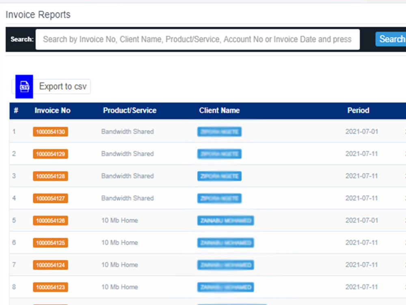Click client name badge in row 6
Image resolution: width=406 pixels, height=305 pixels.
pos(225,243)
